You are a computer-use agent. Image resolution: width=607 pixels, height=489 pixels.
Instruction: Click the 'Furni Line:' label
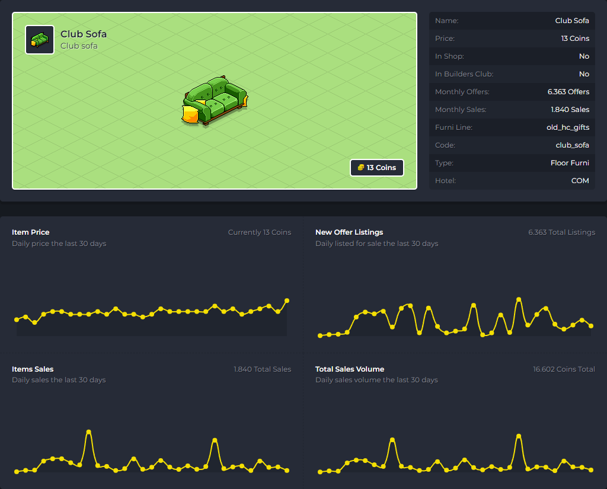453,127
